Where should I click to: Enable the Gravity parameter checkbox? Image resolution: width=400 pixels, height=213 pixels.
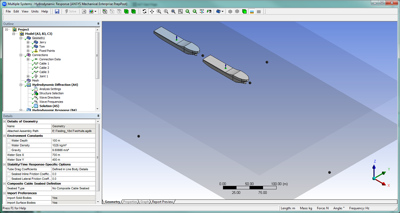[x=8, y=150]
